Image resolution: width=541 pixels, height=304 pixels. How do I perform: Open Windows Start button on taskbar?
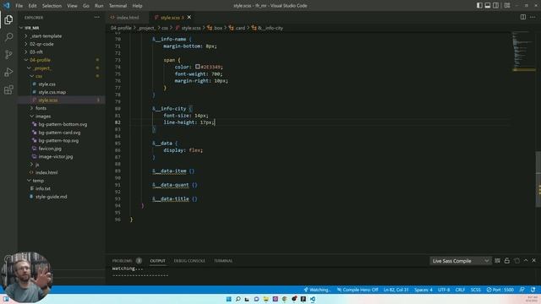click(228, 299)
